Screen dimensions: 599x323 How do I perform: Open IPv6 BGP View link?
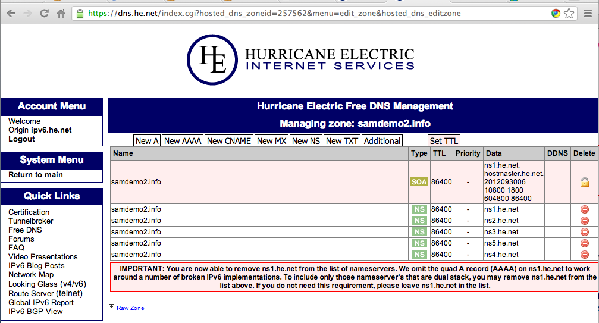pos(36,312)
